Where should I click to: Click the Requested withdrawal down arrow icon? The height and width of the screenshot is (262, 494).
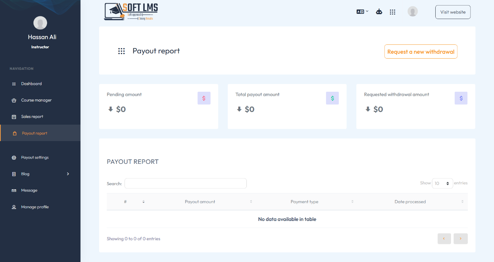click(x=368, y=109)
